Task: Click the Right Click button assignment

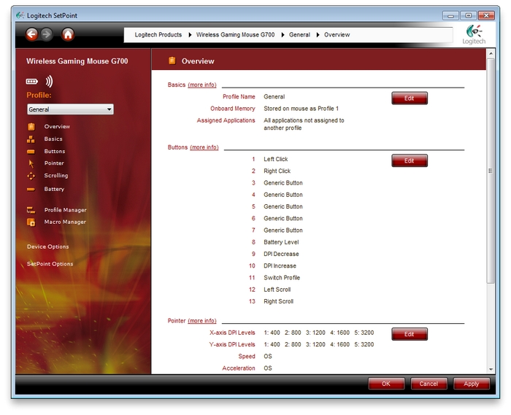Action: tap(277, 171)
